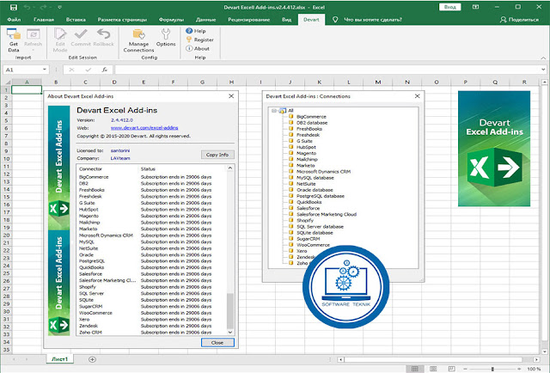Select the Devart ribbon tab

(311, 20)
